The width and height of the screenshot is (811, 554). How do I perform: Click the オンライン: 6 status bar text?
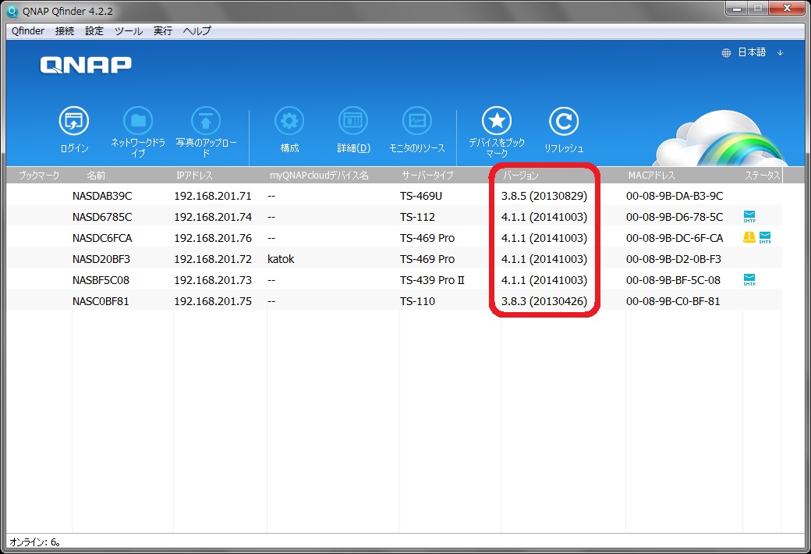[x=35, y=542]
